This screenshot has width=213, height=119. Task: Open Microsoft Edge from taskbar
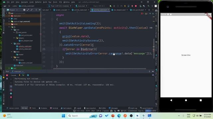[x=119, y=116]
